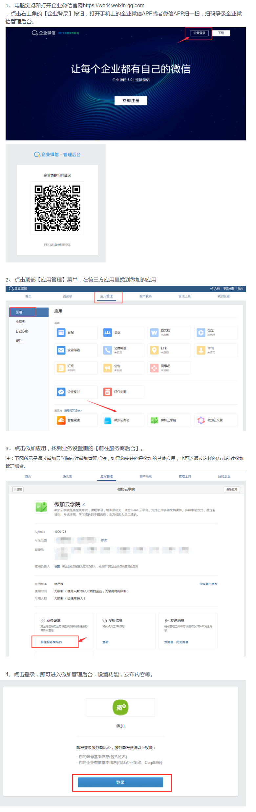Open 管理工具 tab in app list screenshot
This screenshot has height=812, width=256.
click(184, 296)
